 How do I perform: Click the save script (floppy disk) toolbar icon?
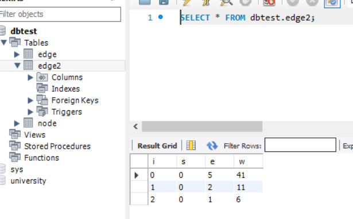[164, 2]
